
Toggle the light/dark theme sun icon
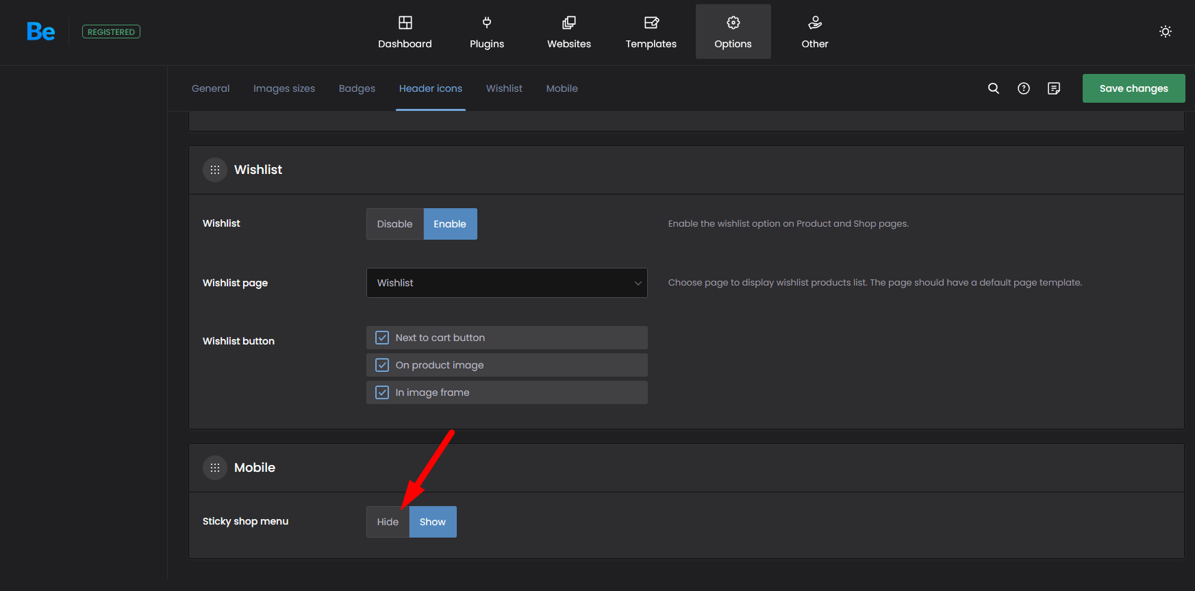tap(1165, 32)
